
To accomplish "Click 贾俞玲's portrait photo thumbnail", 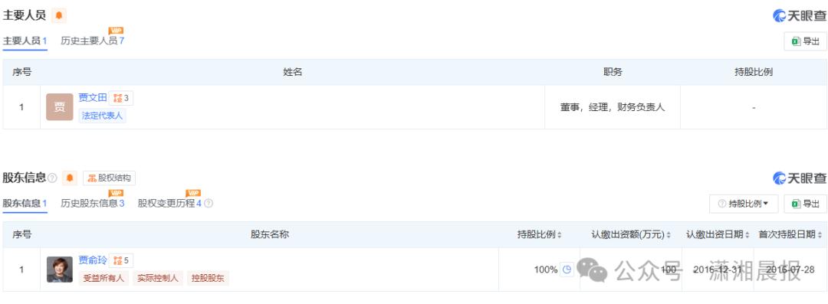I will pyautogui.click(x=60, y=270).
